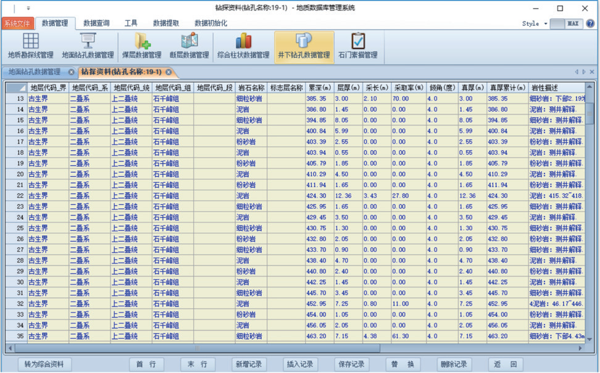600x373 pixels.
Task: Click the 采长 cell reading 4.38
Action: 377,336
